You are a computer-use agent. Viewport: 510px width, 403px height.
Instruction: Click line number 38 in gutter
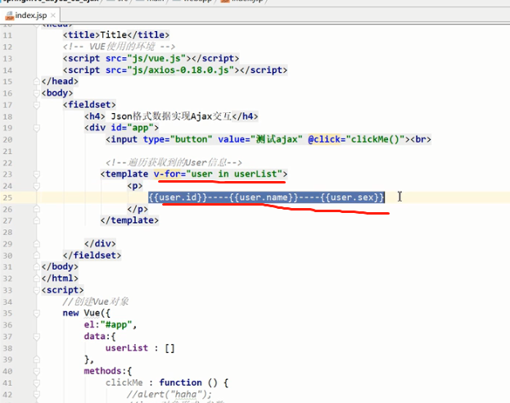(7, 348)
